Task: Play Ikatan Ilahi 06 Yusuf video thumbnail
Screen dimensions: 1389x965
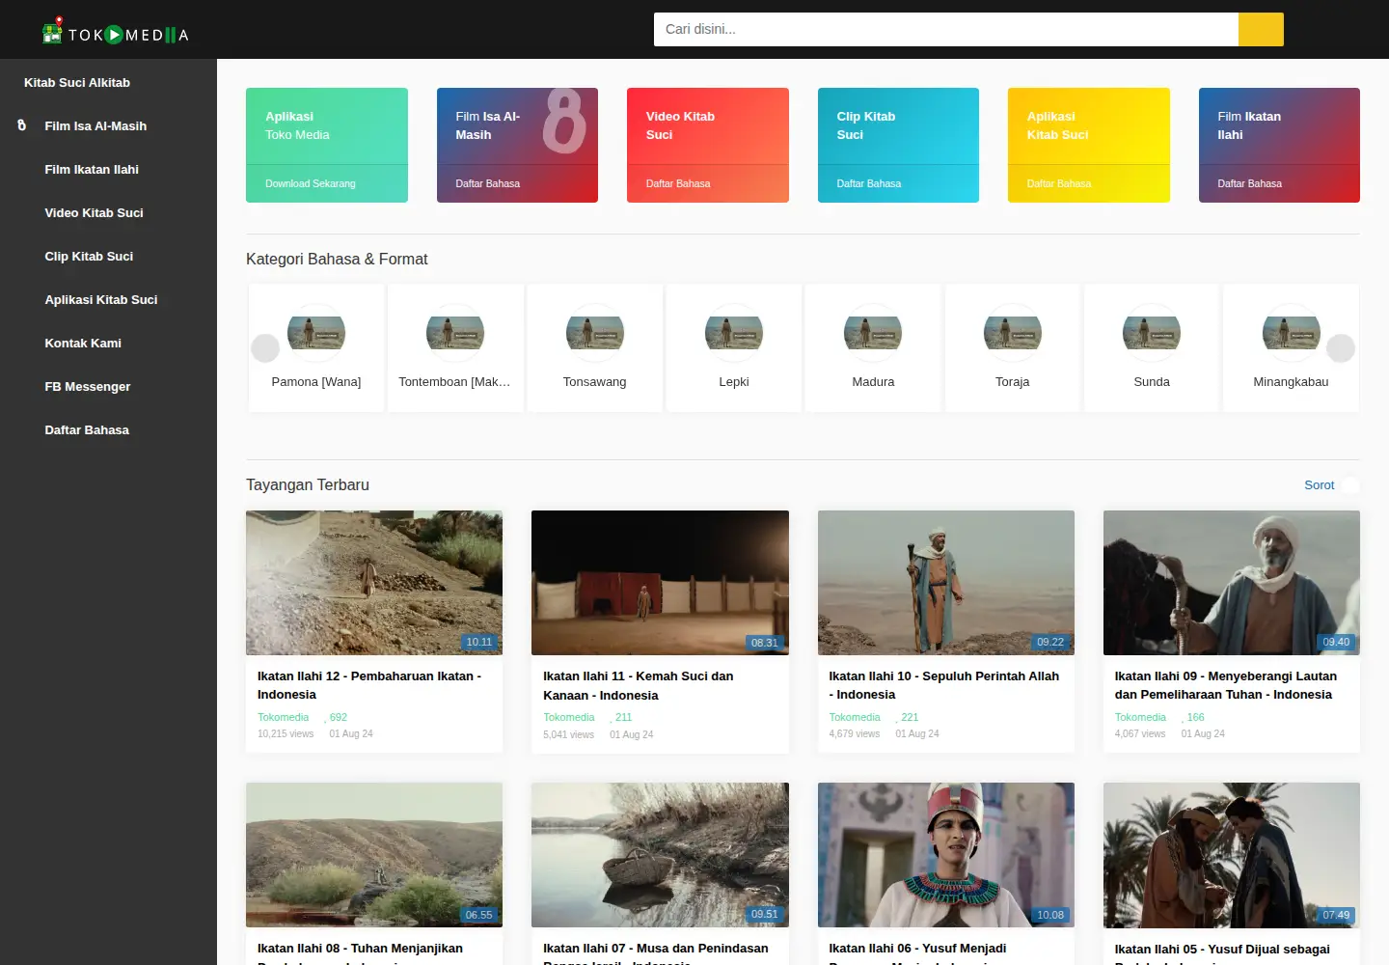Action: point(946,855)
